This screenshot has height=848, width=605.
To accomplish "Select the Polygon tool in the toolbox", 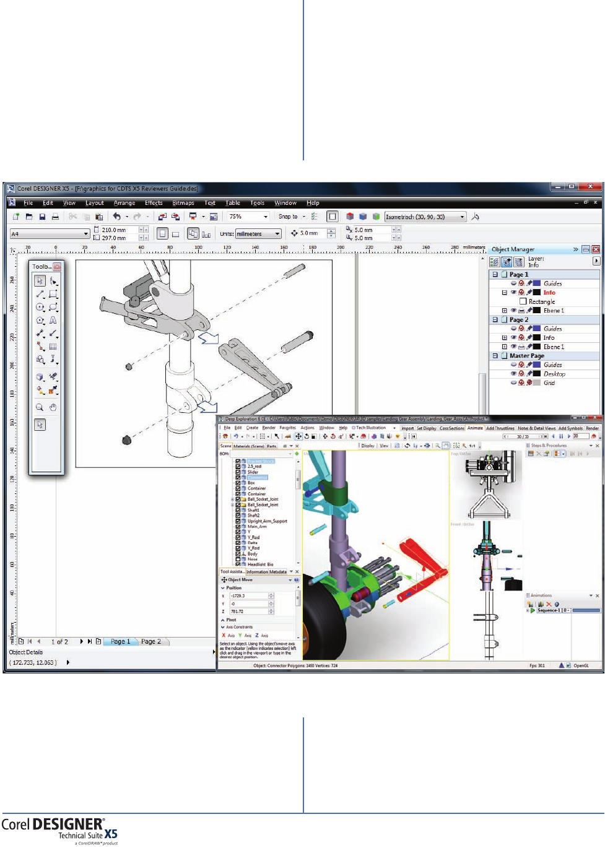I will [x=40, y=320].
